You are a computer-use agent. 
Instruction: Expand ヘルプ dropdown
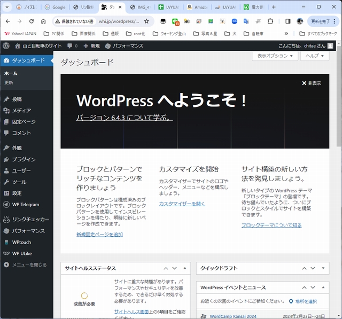pos(315,56)
